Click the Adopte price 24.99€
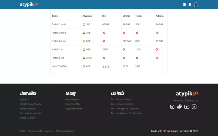Viewport: 218px width, 136px height. click(159, 24)
